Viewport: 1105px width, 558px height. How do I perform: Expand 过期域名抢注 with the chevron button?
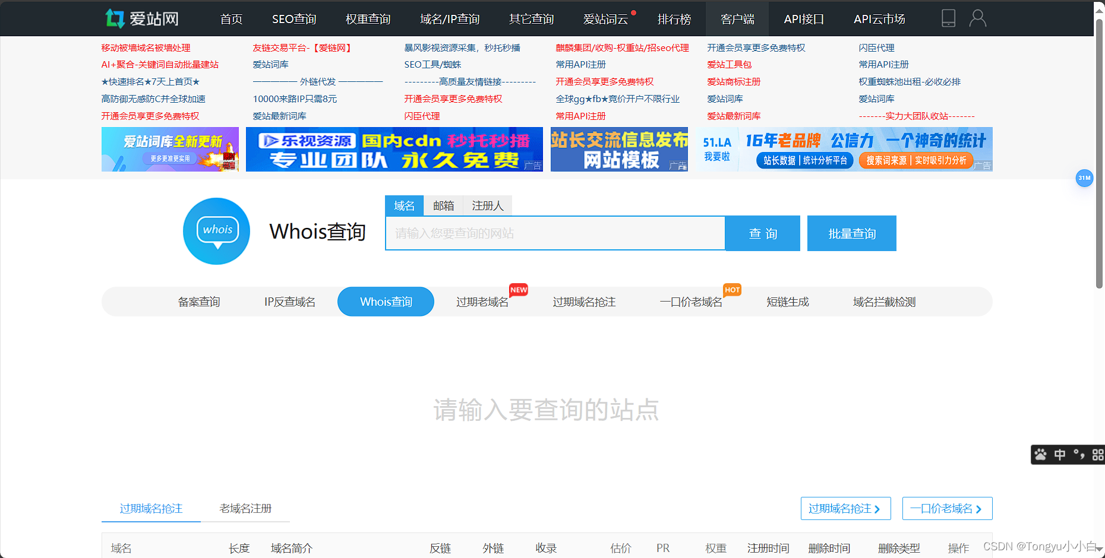pyautogui.click(x=845, y=508)
